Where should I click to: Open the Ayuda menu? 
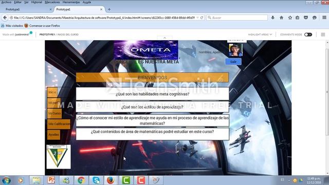click(87, 2)
